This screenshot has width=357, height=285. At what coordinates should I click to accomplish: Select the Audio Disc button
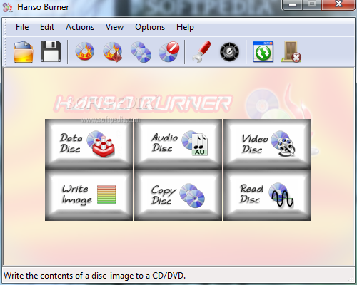coord(178,144)
